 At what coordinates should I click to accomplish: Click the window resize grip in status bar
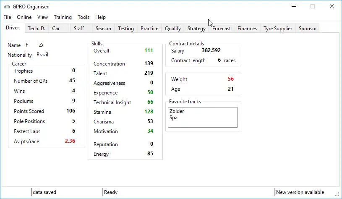click(337, 194)
